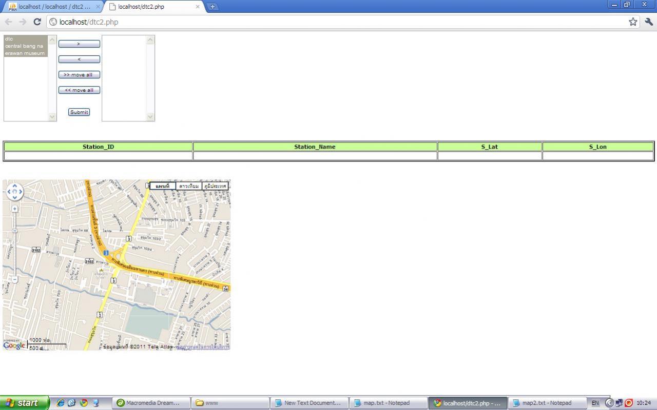Click the Station_Name column header

(315, 147)
